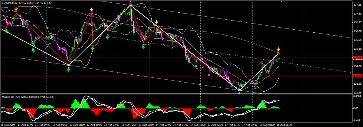Click the 18 Aug 11:30 time label
Viewport: 363px width, 127px height.
[285, 124]
